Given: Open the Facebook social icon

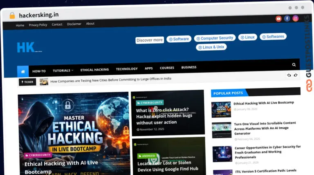Looking at the screenshot, I should click(x=287, y=18).
